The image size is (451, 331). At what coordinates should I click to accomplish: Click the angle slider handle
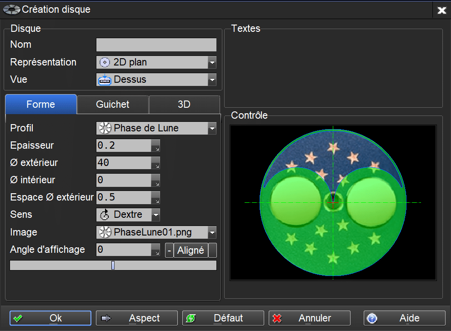113,265
